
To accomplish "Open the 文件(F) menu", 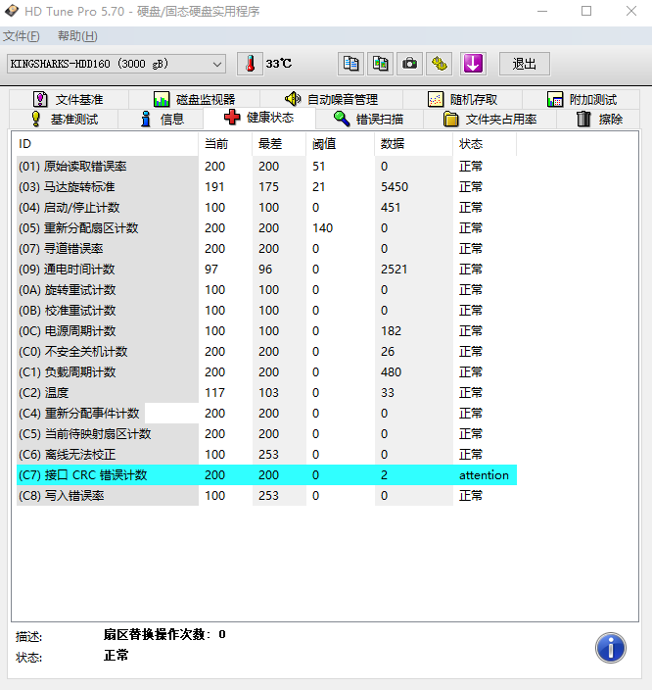I will [22, 36].
